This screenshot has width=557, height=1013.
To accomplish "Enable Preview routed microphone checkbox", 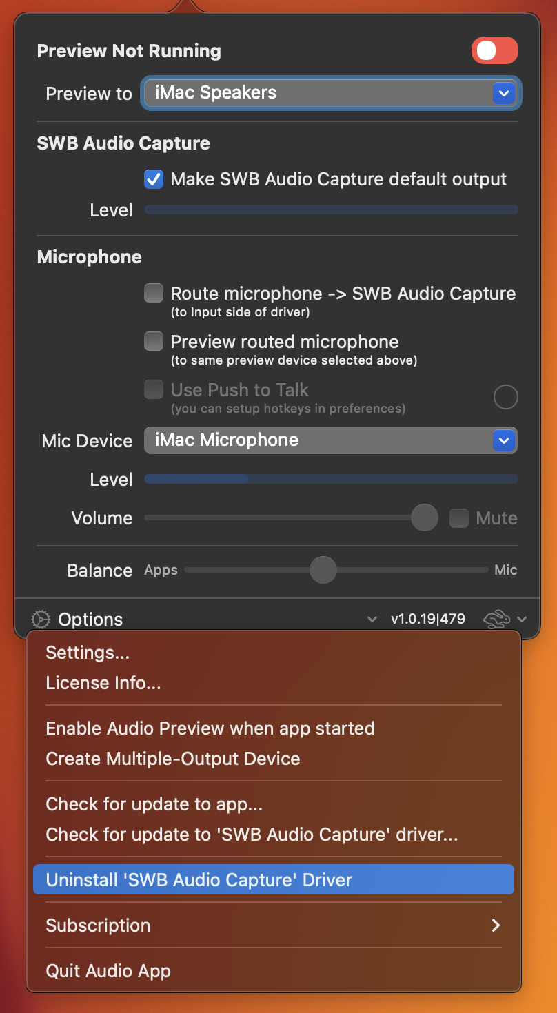I will [x=153, y=342].
